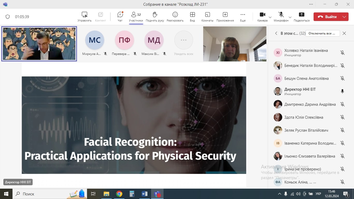354x199 pixels.
Task: Expand the dropdown next to Выйти button
Action: pyautogui.click(x=344, y=17)
